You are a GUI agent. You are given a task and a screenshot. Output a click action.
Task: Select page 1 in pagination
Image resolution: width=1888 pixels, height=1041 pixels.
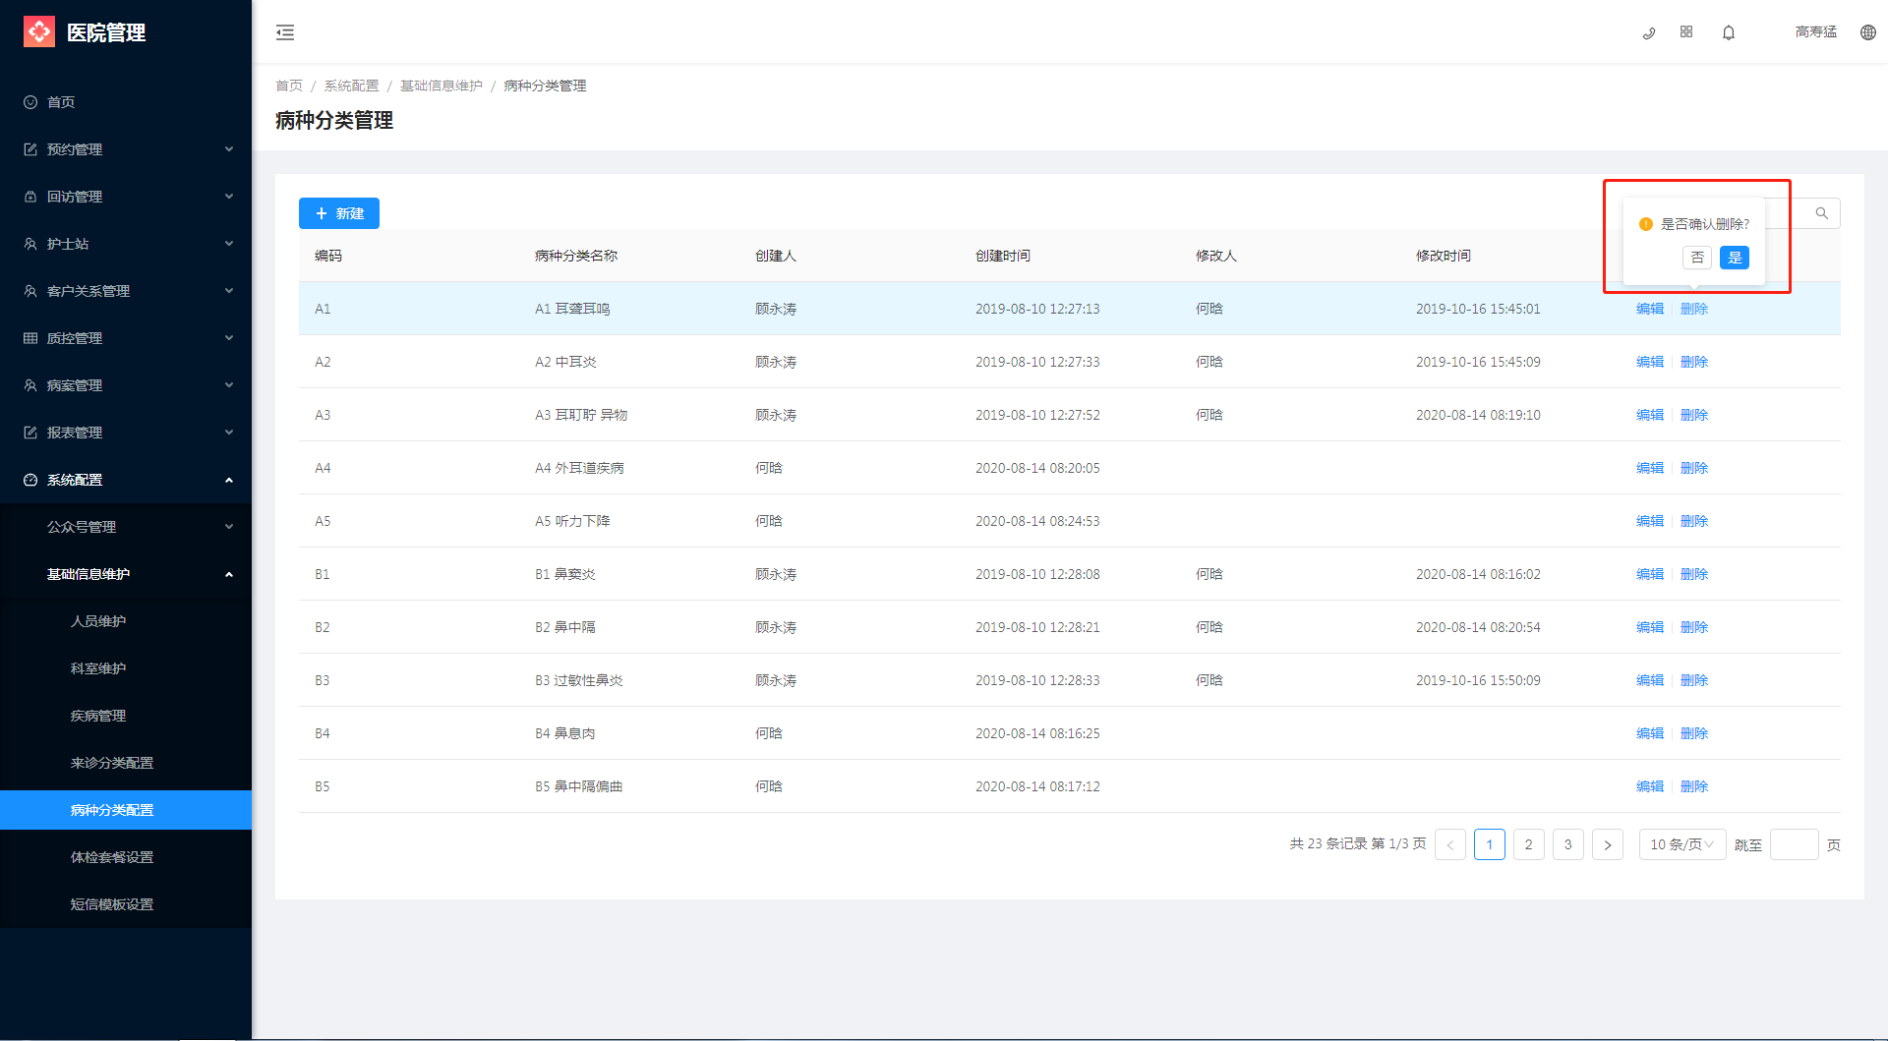(x=1490, y=844)
